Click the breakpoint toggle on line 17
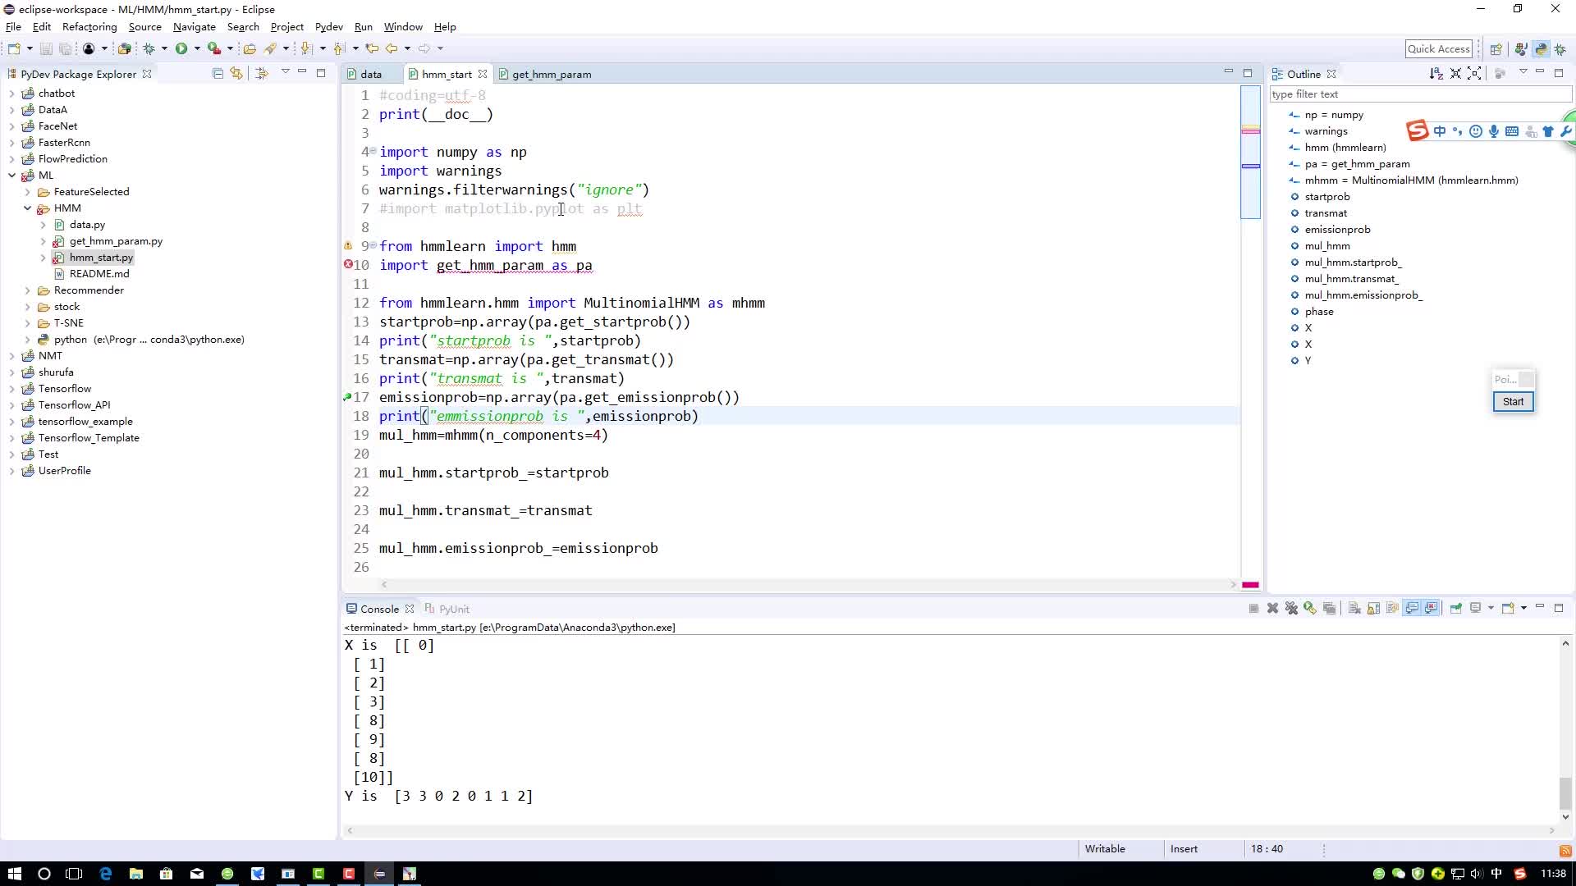 click(346, 397)
